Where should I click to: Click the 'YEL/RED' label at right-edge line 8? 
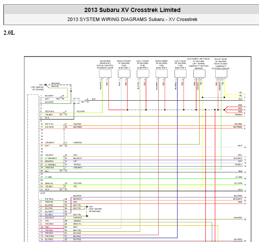coord(238,124)
